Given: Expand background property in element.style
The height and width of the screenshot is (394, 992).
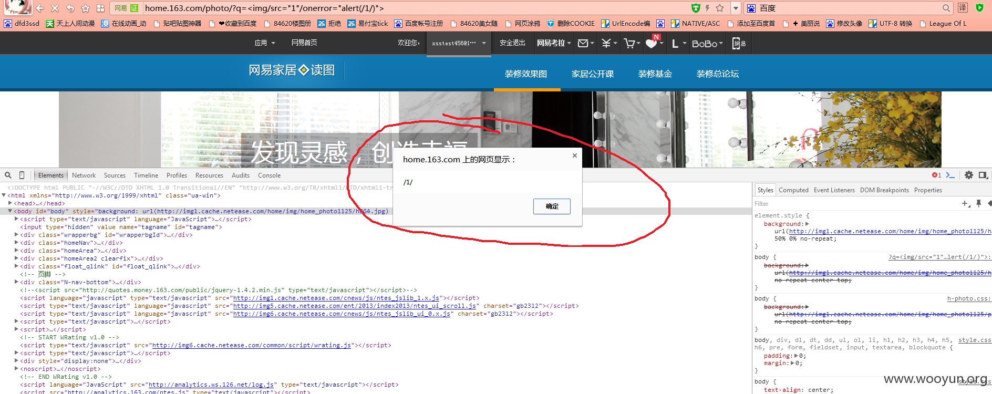Looking at the screenshot, I should coord(807,224).
